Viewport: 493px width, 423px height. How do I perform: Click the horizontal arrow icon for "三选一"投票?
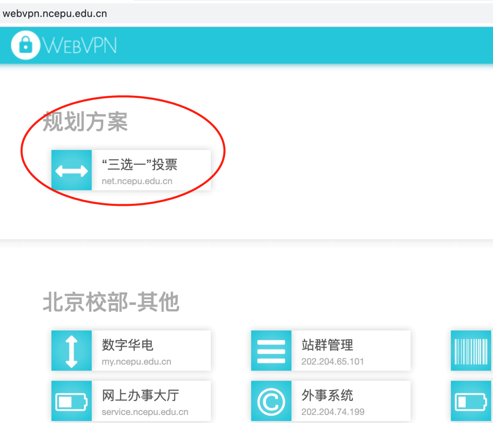point(71,171)
